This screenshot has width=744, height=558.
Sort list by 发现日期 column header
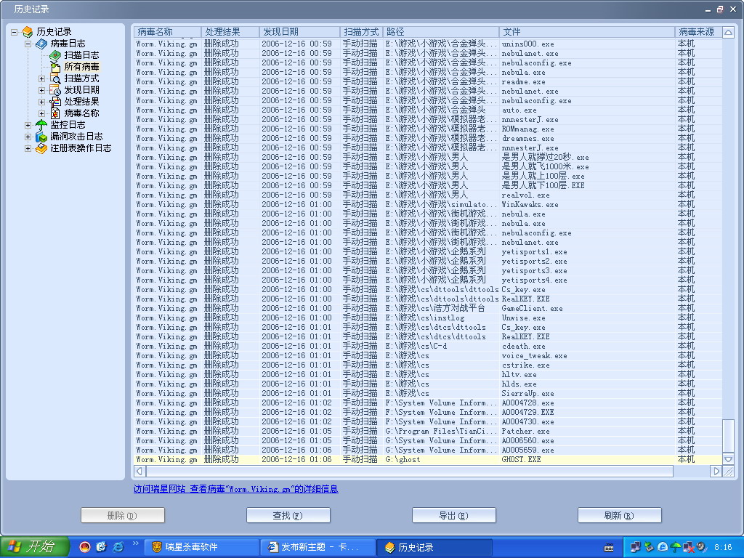pyautogui.click(x=299, y=32)
